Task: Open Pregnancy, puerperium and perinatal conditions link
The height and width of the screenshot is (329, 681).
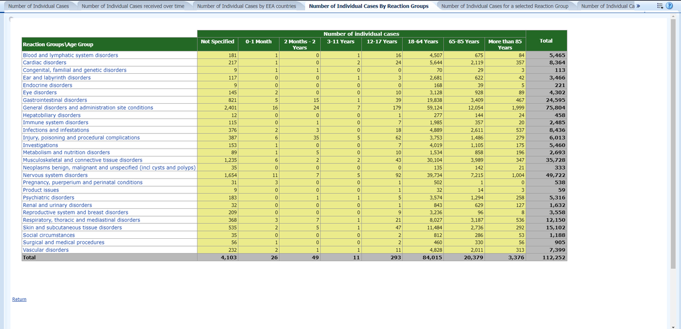Action: pyautogui.click(x=82, y=183)
